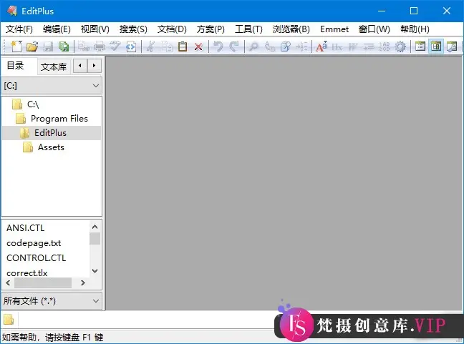The height and width of the screenshot is (344, 464).
Task: Select file codepage.txt
Action: (x=34, y=243)
